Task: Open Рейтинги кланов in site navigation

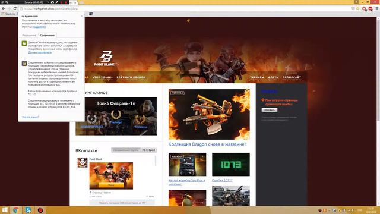Action: (131, 77)
